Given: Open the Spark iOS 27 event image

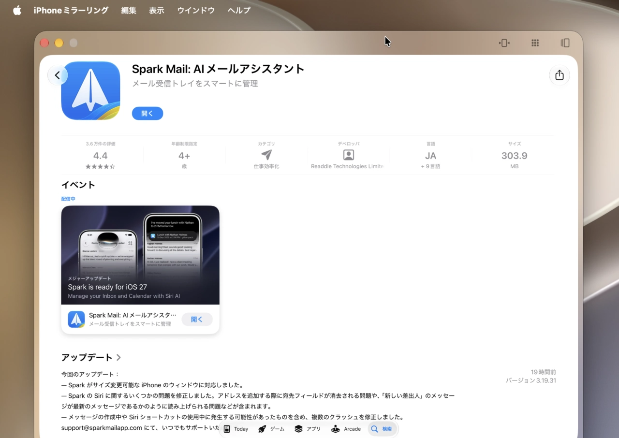Looking at the screenshot, I should (x=140, y=255).
